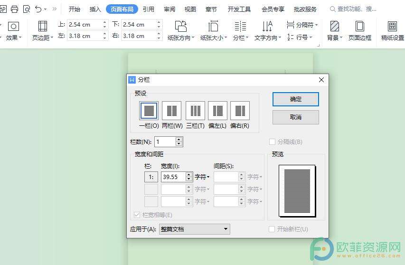Open the 字符 width unit dropdown
The height and width of the screenshot is (265, 405).
[x=202, y=177]
